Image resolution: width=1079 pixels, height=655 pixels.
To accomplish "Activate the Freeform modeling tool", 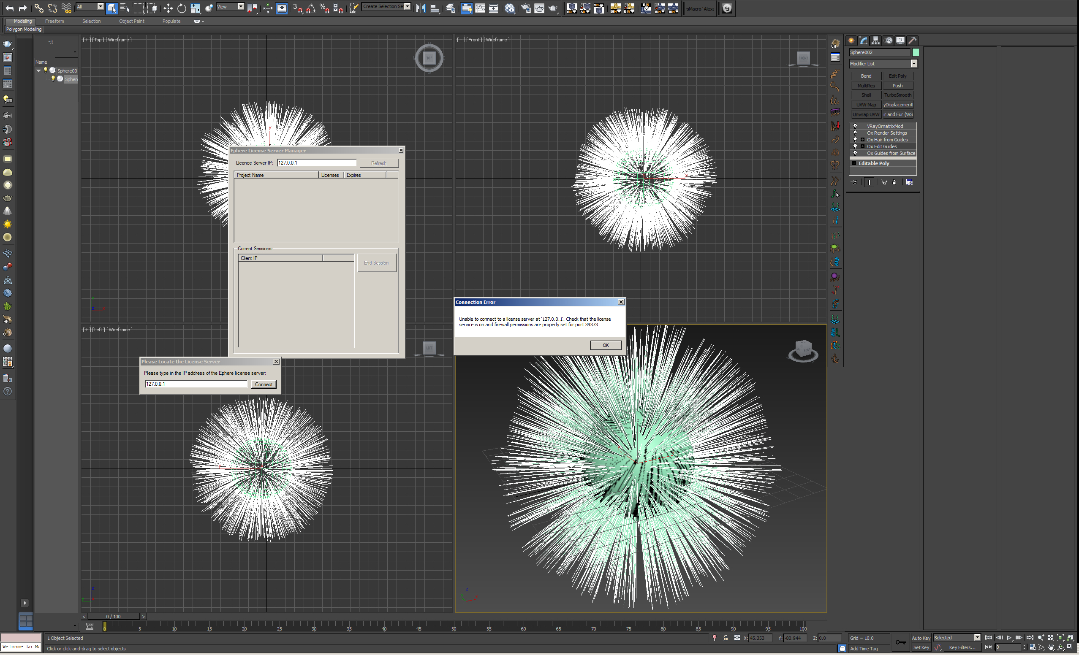I will tap(55, 21).
